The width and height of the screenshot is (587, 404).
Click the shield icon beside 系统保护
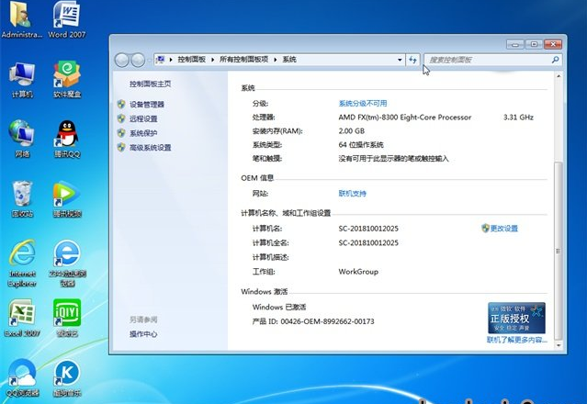[x=121, y=133]
